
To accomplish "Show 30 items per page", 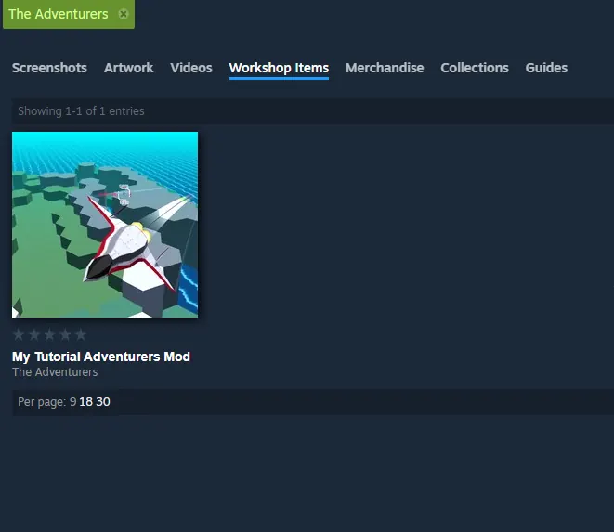I will [103, 402].
